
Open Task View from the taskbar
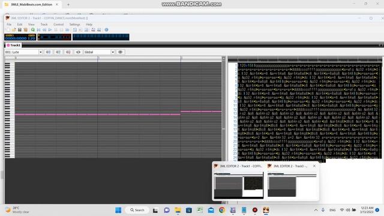pyautogui.click(x=155, y=210)
